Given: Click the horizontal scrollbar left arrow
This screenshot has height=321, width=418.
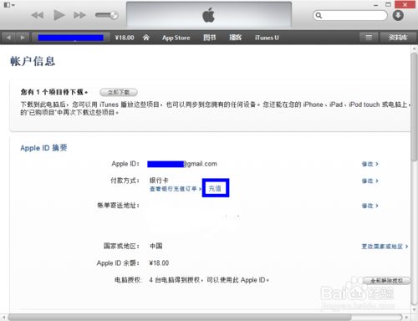Looking at the screenshot, I should pos(3,317).
